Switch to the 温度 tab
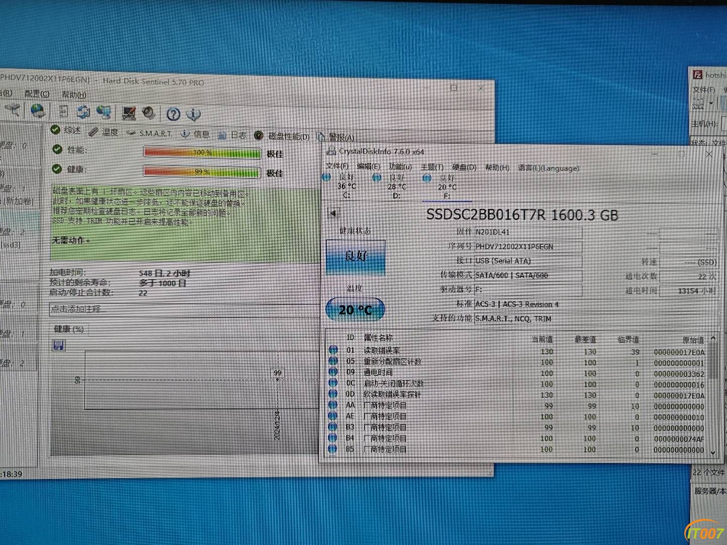 pyautogui.click(x=103, y=132)
